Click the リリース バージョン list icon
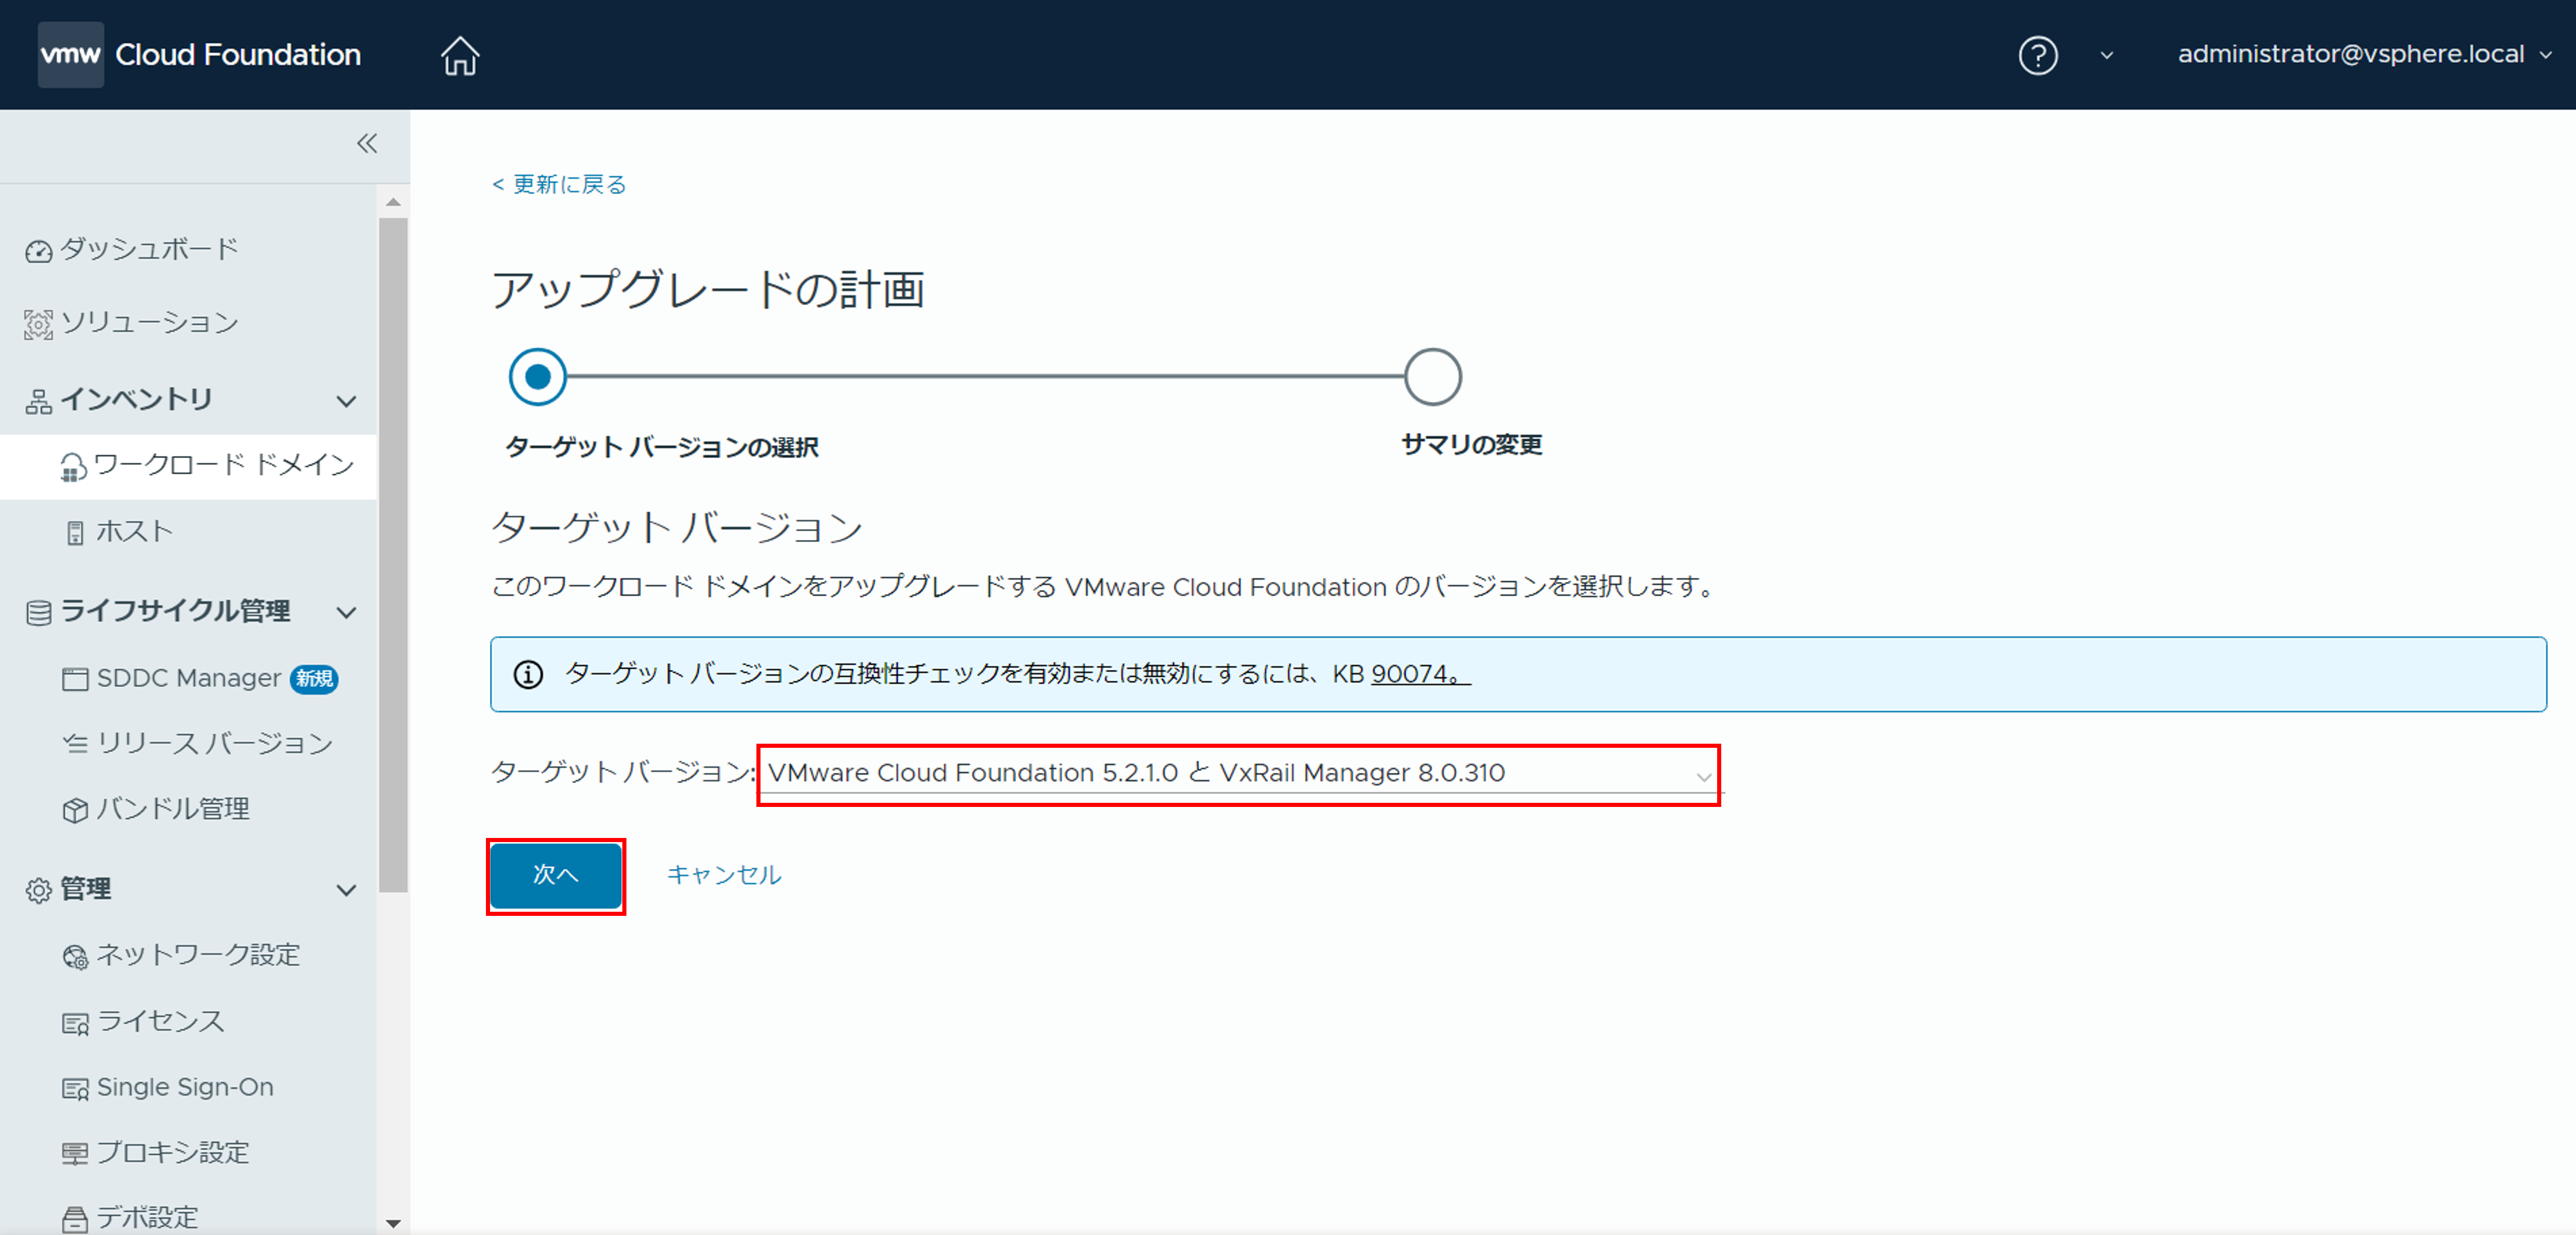 pos(74,743)
